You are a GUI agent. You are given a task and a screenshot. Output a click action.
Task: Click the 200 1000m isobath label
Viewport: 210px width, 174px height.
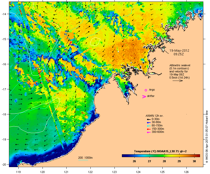coord(85,158)
